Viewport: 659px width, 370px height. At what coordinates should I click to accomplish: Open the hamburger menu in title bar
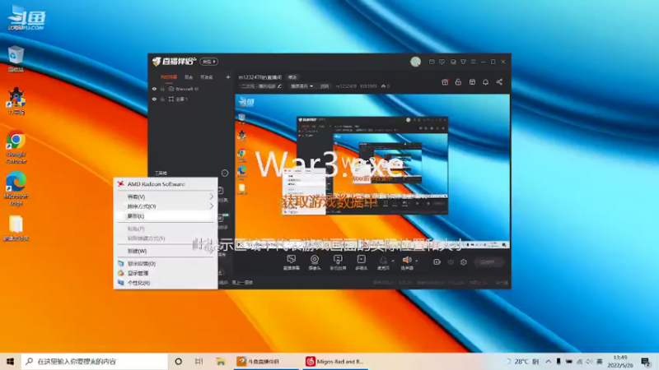[473, 62]
